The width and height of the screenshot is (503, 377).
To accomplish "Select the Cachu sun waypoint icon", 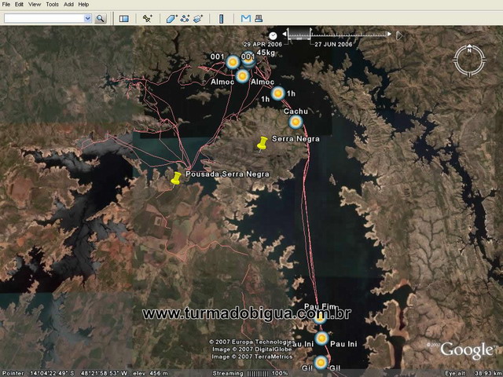I will coord(296,122).
